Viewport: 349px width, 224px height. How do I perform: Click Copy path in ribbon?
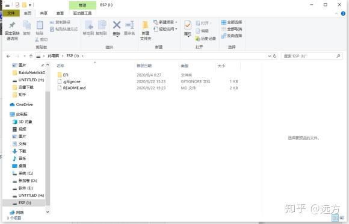pos(60,22)
